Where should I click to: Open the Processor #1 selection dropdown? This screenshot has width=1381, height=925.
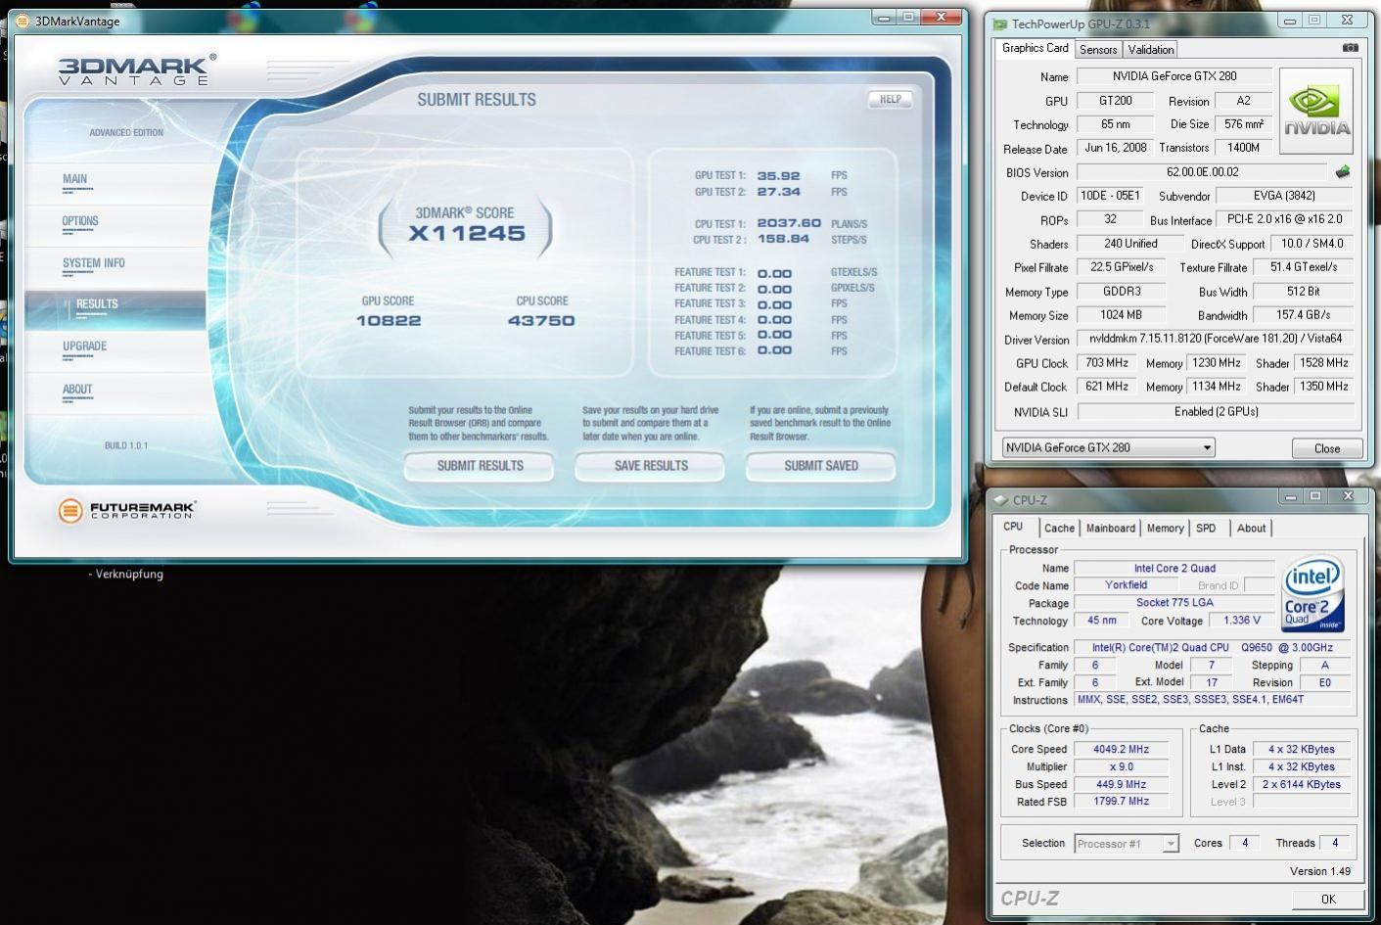(1127, 844)
